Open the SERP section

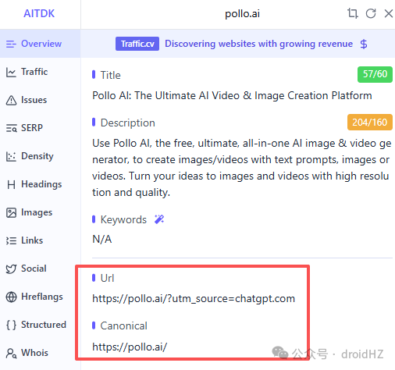coord(24,128)
